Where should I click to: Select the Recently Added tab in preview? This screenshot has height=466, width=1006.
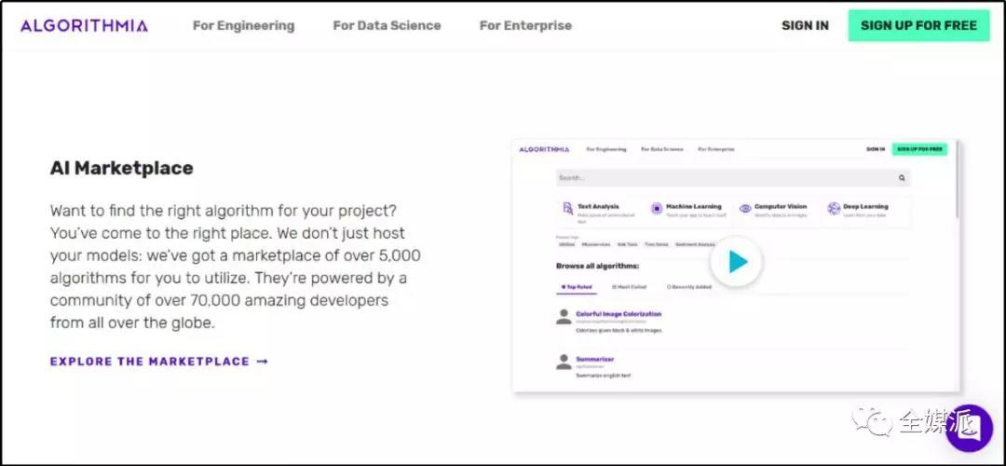[689, 287]
